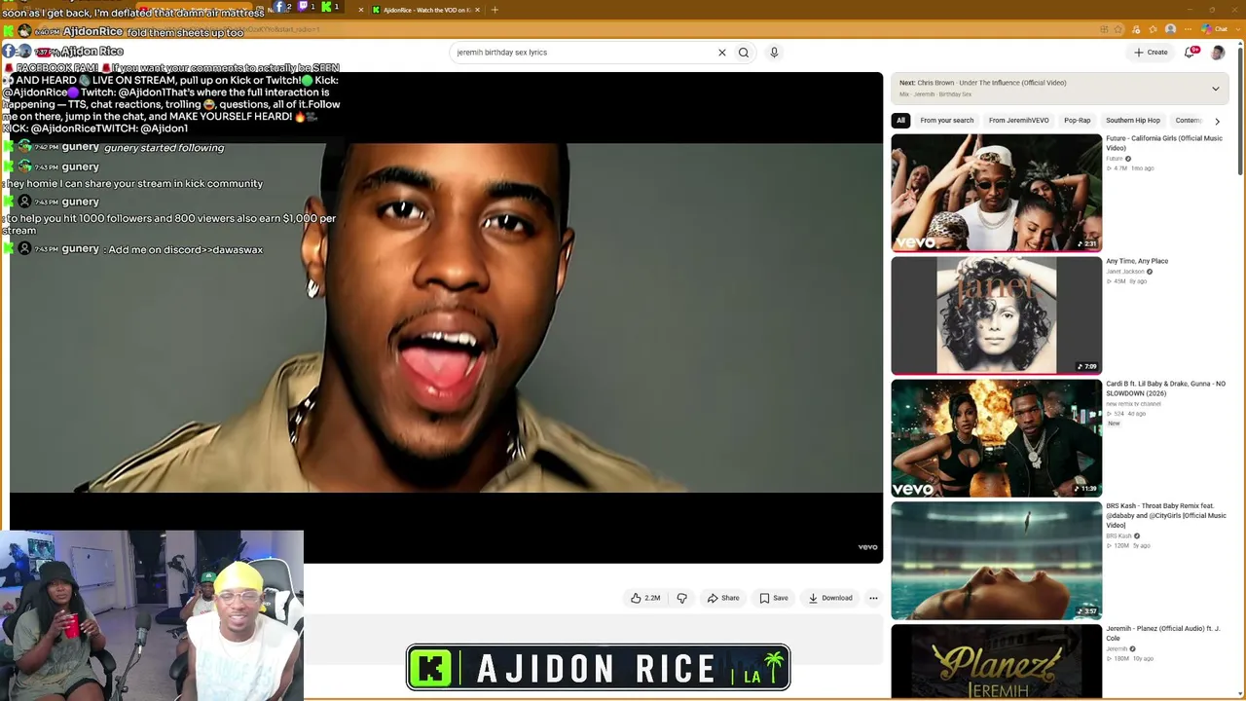This screenshot has width=1246, height=701.
Task: Open Cardi B ft. Lil Baby title link
Action: 1165,388
